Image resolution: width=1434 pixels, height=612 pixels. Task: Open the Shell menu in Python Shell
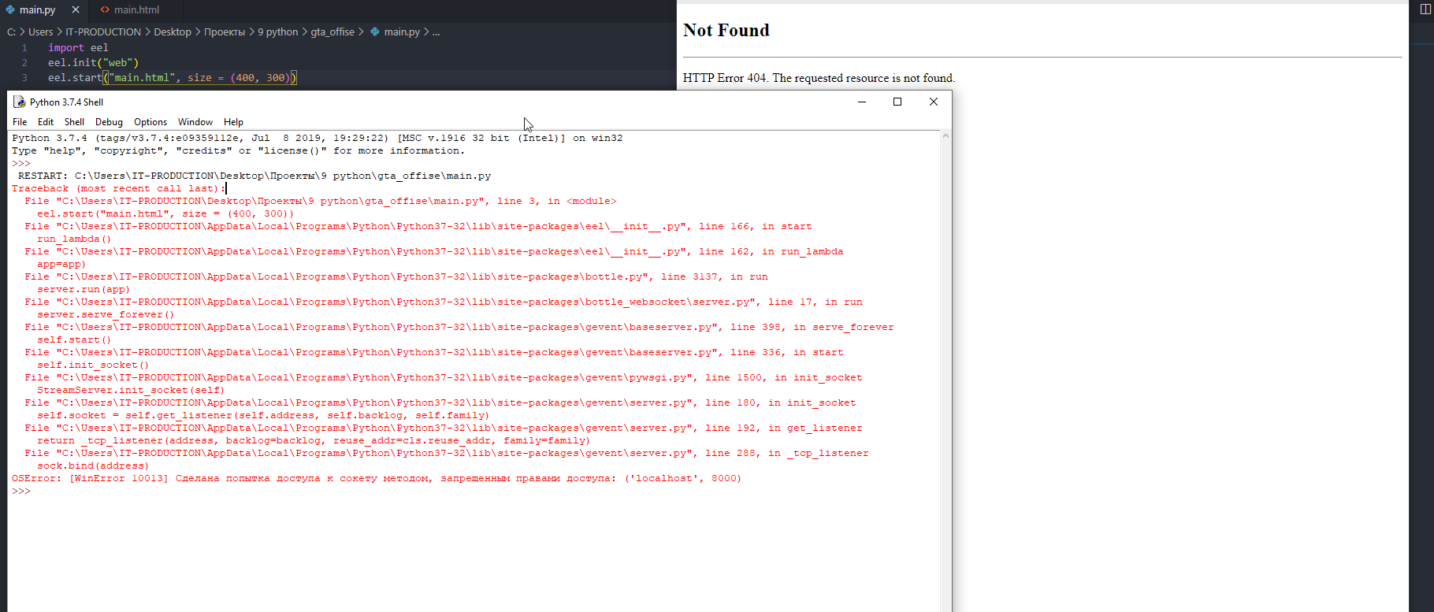74,122
